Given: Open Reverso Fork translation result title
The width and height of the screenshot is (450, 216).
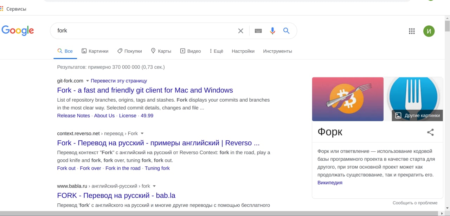Looking at the screenshot, I should 158,143.
